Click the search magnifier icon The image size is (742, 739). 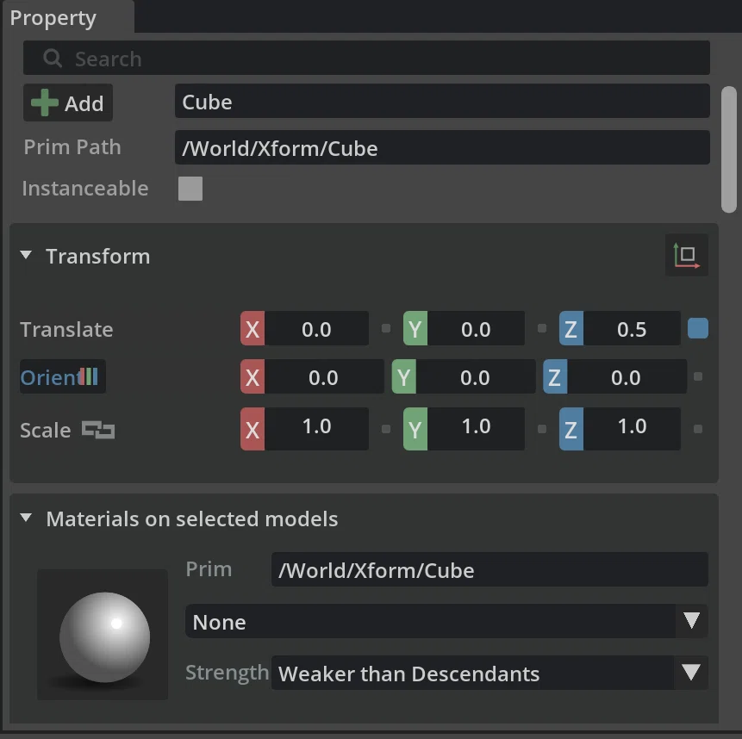[x=53, y=59]
